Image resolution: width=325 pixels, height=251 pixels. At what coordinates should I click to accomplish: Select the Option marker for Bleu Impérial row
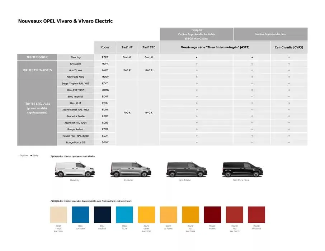tap(197, 96)
